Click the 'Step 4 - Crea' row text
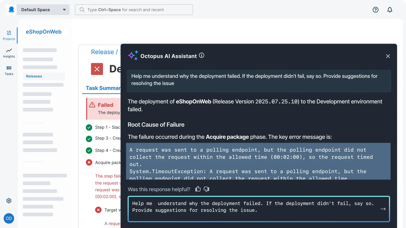 [x=108, y=150]
